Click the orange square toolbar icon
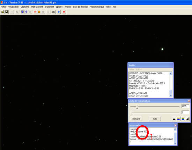The image size is (192, 150). click(x=39, y=12)
